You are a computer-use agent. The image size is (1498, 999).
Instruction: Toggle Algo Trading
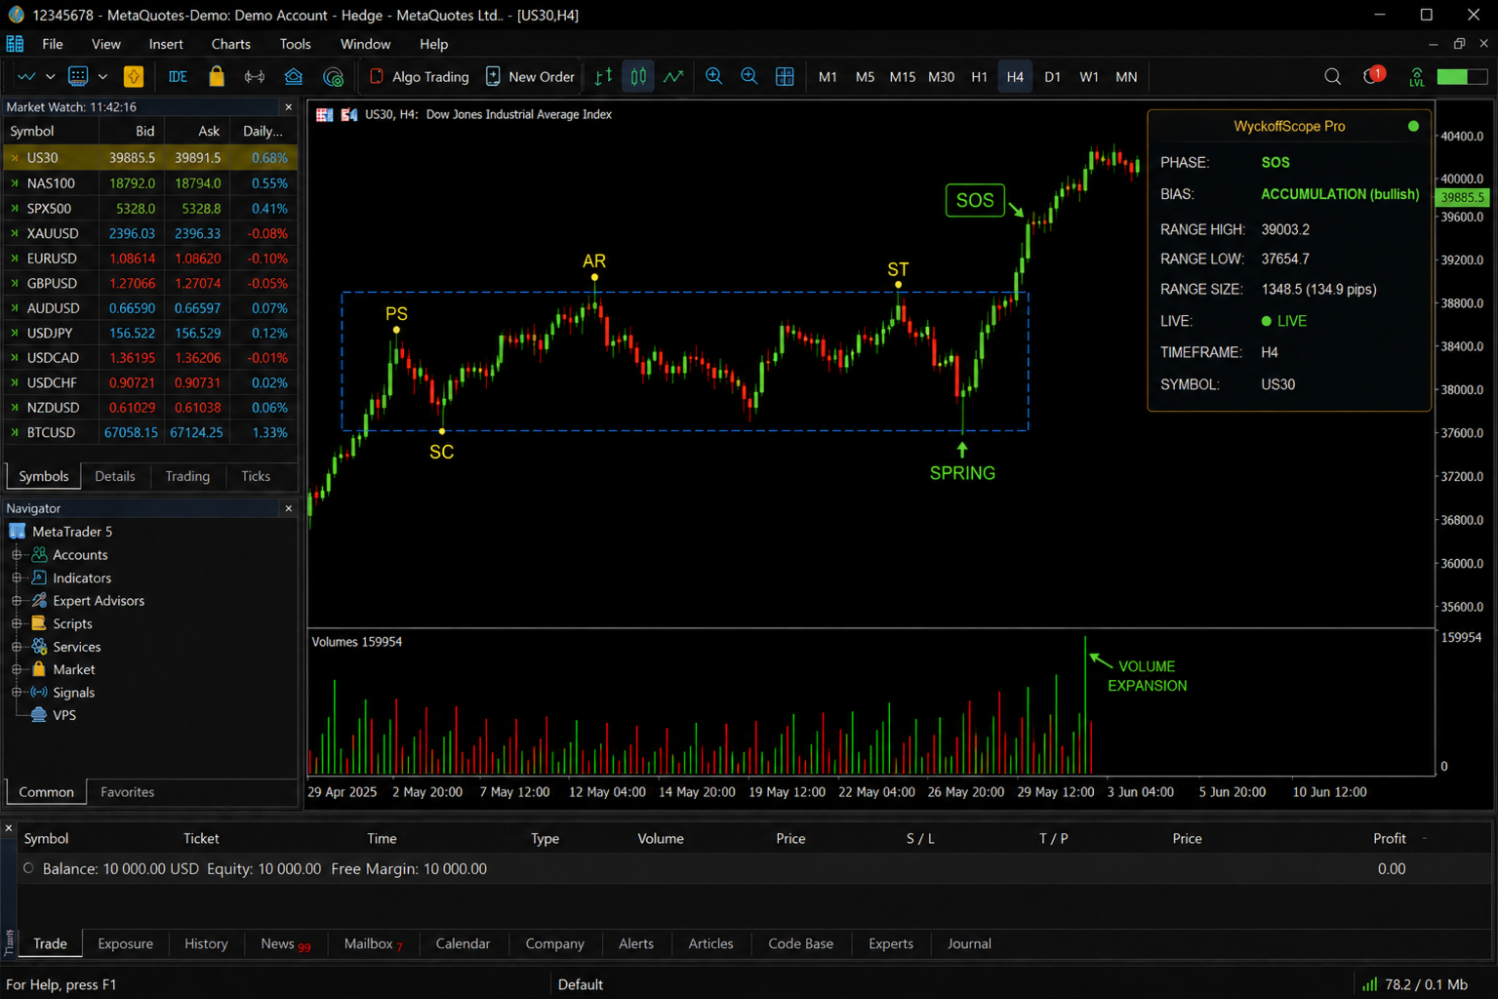click(419, 76)
